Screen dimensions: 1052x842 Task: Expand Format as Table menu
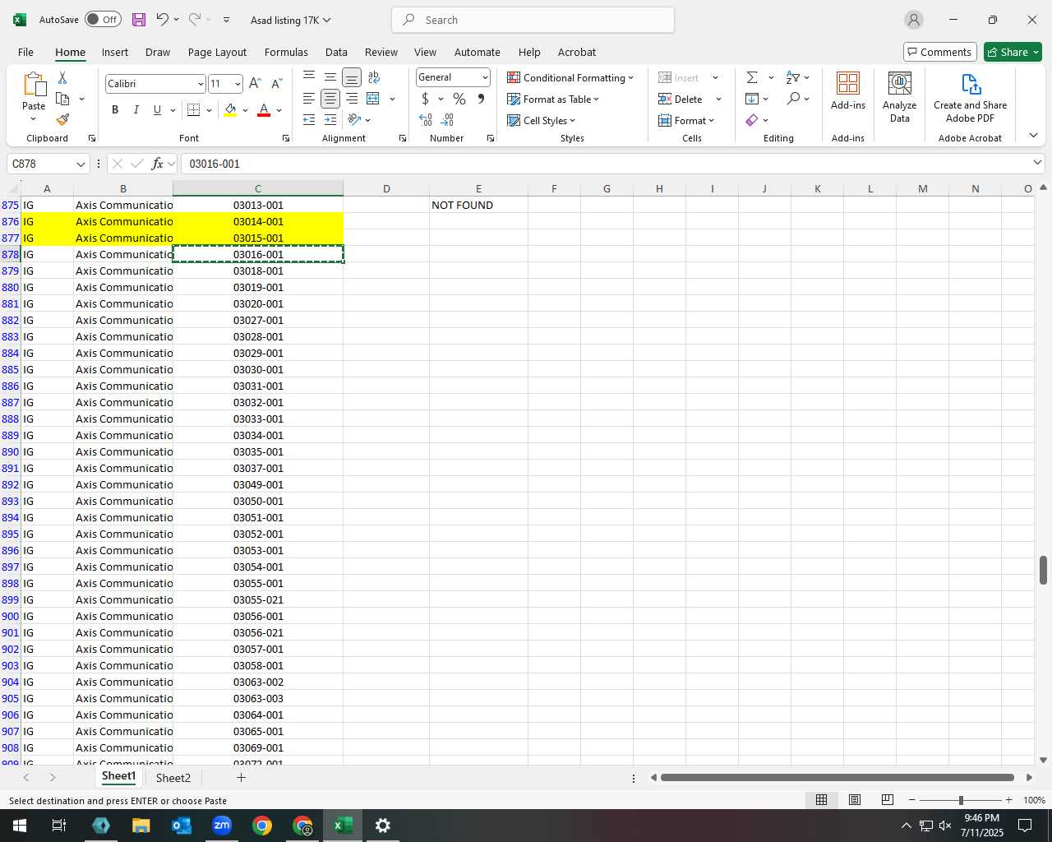[553, 99]
